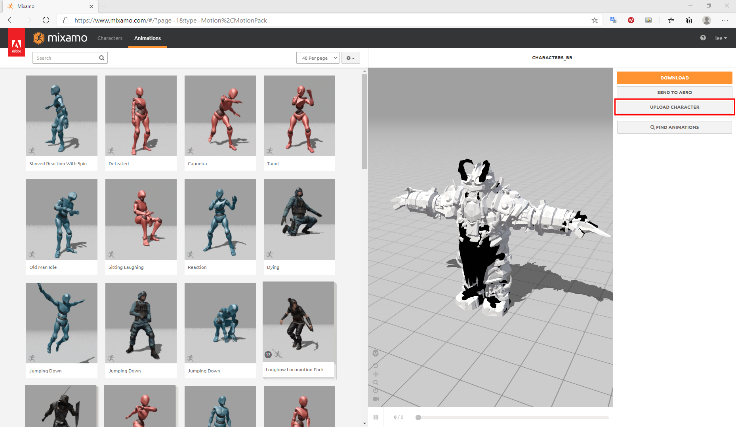736x427 pixels.
Task: Click the Adobe logo badge
Action: click(16, 42)
